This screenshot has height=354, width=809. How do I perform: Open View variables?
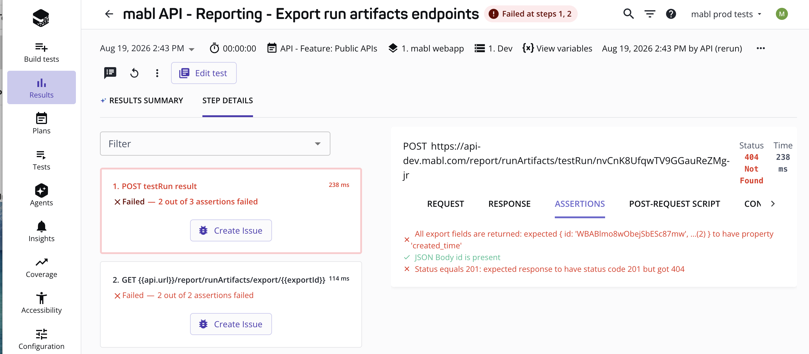[x=558, y=48]
